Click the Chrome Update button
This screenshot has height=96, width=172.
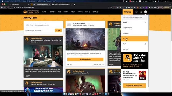click(x=167, y=7)
